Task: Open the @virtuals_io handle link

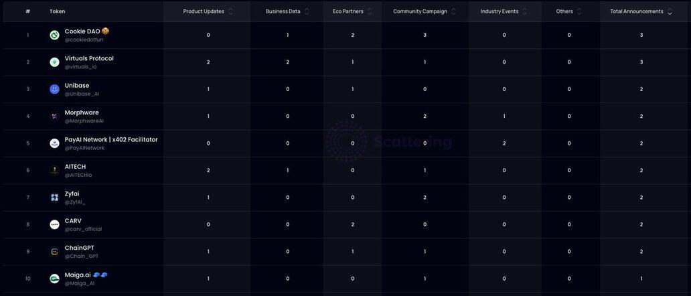Action: [80, 67]
